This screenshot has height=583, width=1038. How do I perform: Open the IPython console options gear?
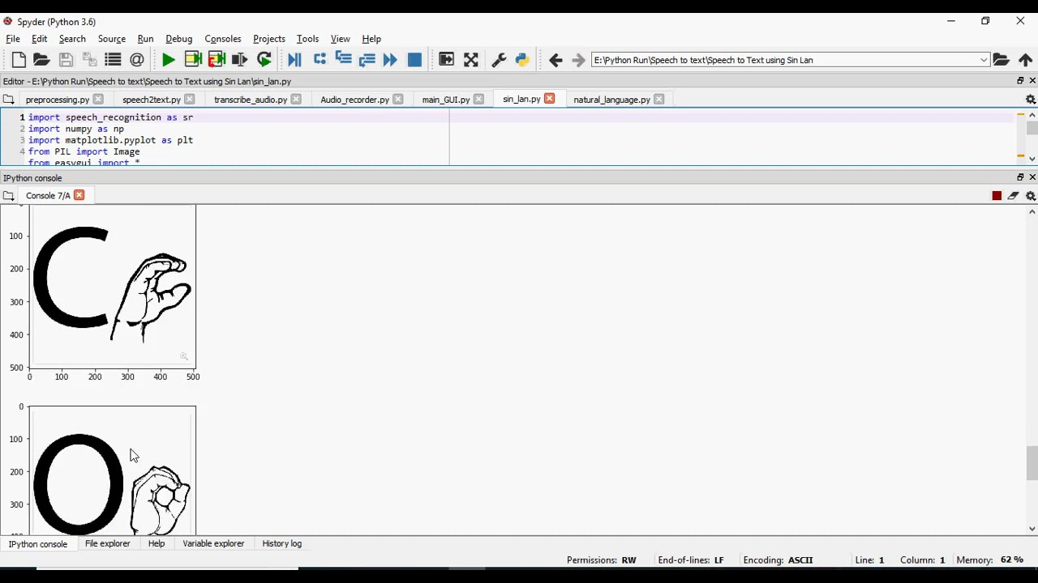click(x=1031, y=196)
